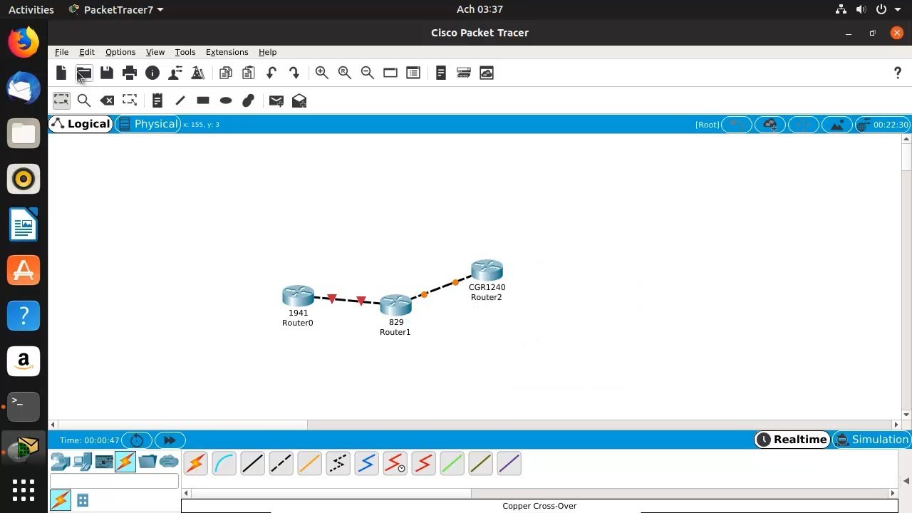Open the Options menu

120,52
